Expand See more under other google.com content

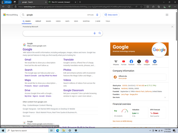click(26, 116)
